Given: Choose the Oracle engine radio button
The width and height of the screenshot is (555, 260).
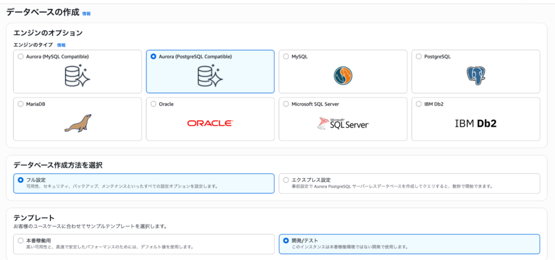Looking at the screenshot, I should pos(153,103).
